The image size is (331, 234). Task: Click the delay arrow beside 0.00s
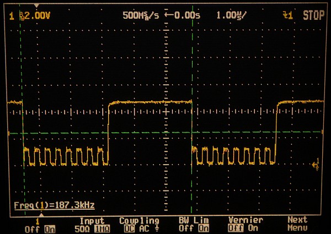[168, 15]
